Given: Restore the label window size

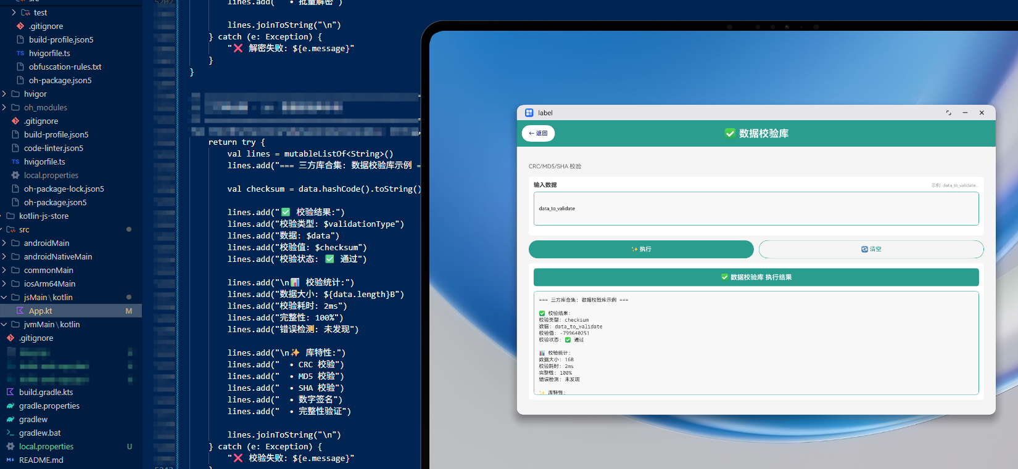Looking at the screenshot, I should 948,113.
